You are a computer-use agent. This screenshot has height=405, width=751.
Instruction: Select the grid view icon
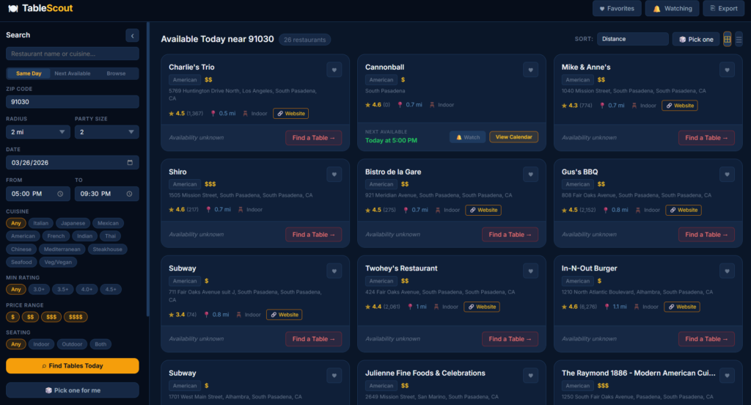tap(727, 40)
